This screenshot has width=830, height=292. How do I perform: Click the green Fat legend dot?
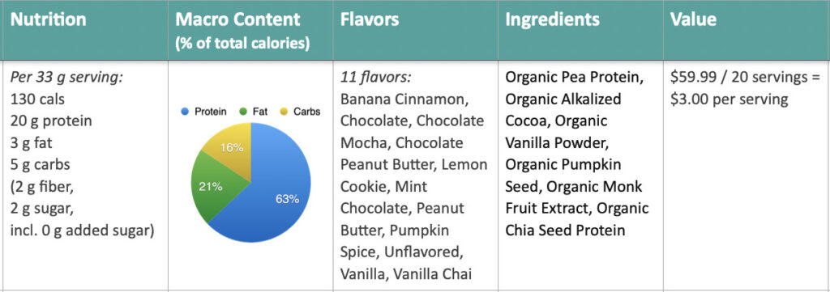pos(243,112)
